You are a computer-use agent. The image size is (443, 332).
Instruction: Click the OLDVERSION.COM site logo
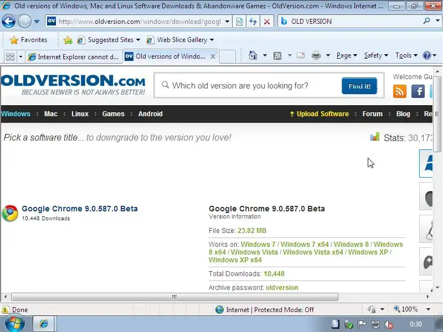pos(73,85)
